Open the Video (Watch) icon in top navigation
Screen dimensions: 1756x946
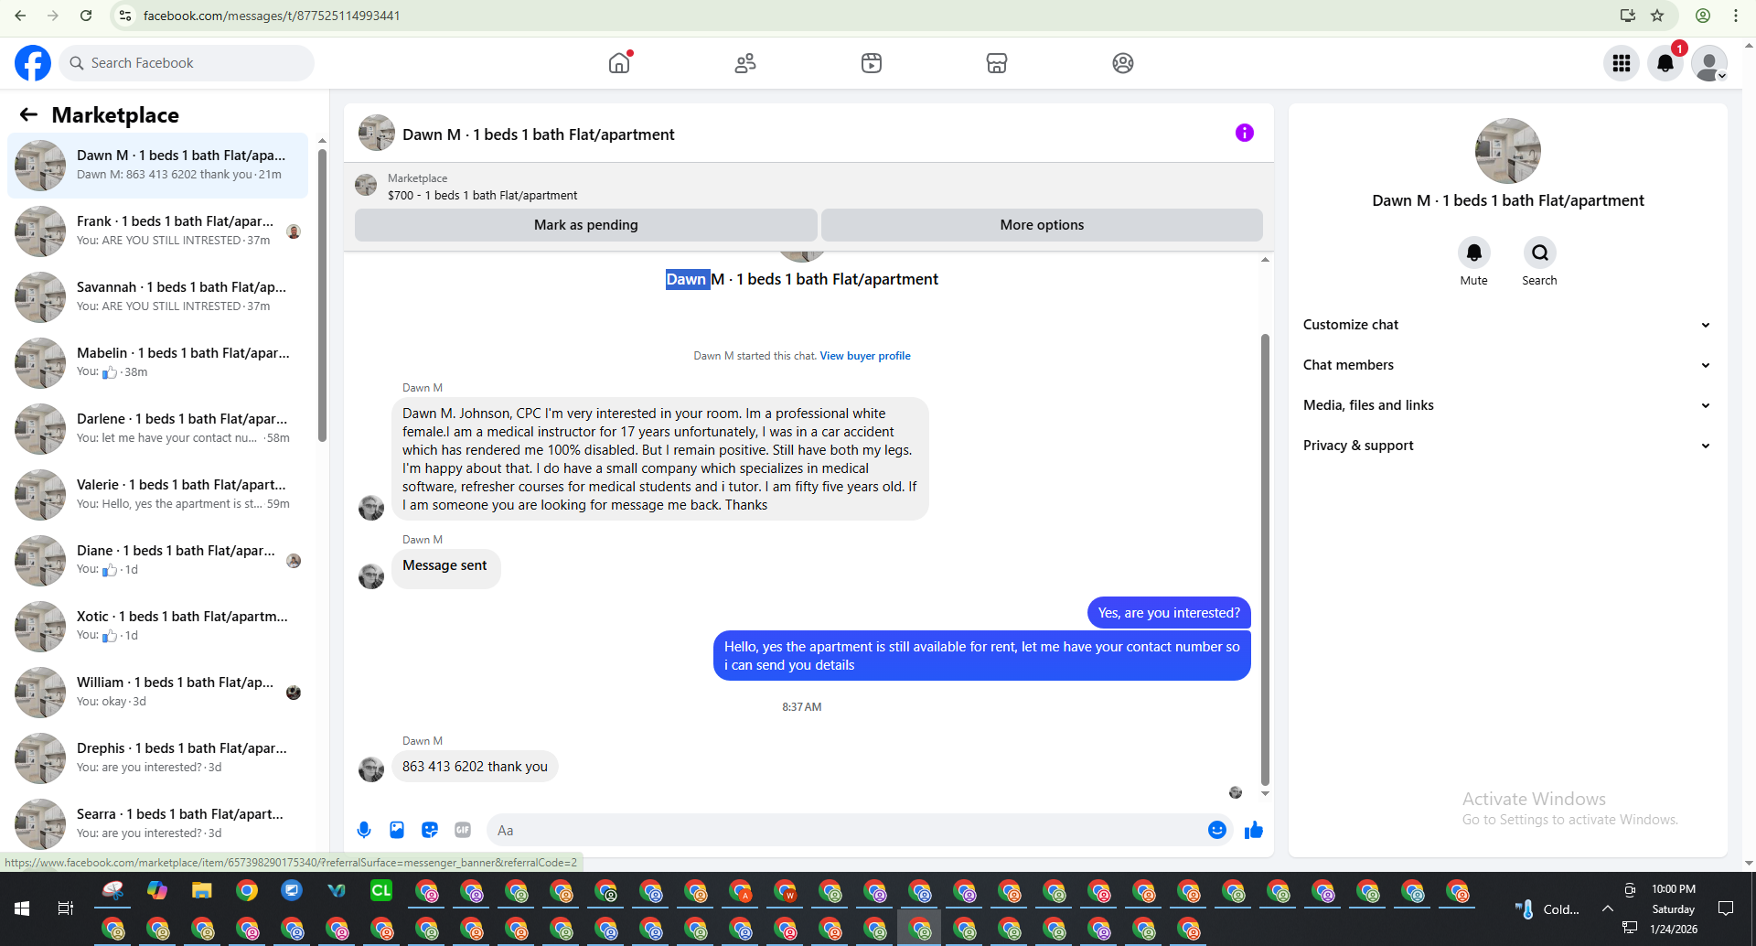[872, 63]
